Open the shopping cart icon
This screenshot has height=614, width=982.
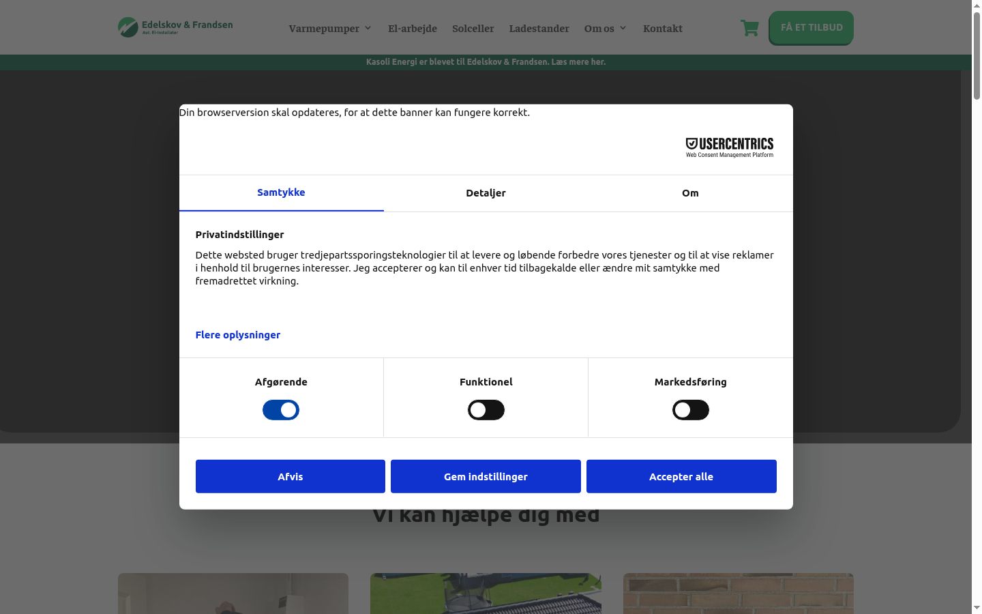pyautogui.click(x=749, y=28)
